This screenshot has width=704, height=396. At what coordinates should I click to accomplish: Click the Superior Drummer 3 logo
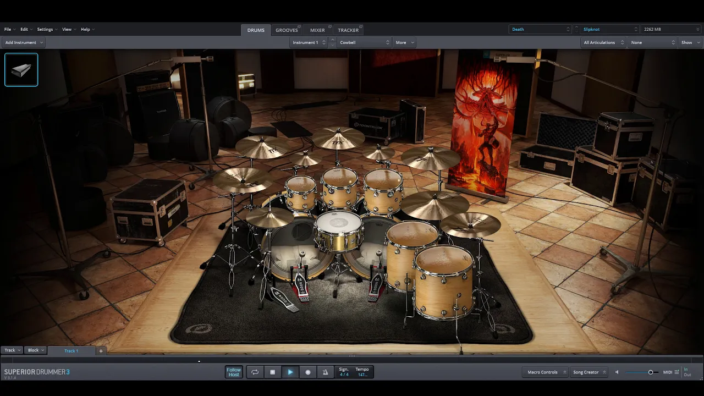pyautogui.click(x=37, y=372)
